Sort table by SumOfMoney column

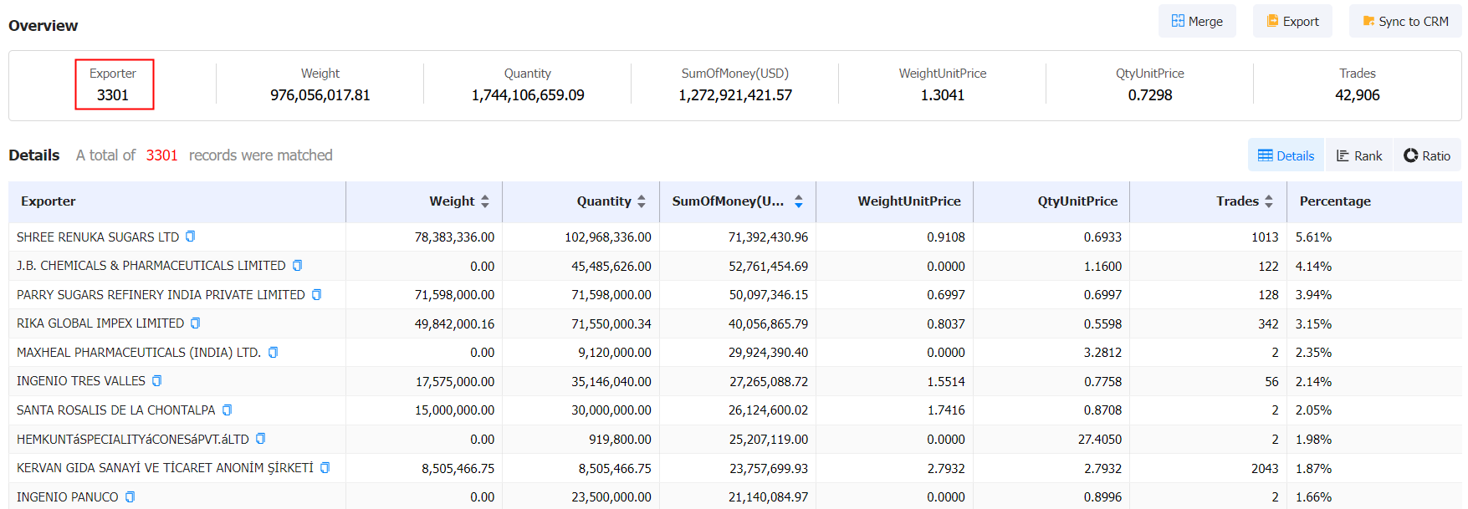point(799,201)
